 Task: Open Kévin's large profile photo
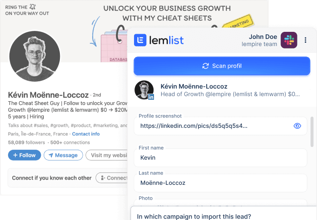tap(35, 56)
